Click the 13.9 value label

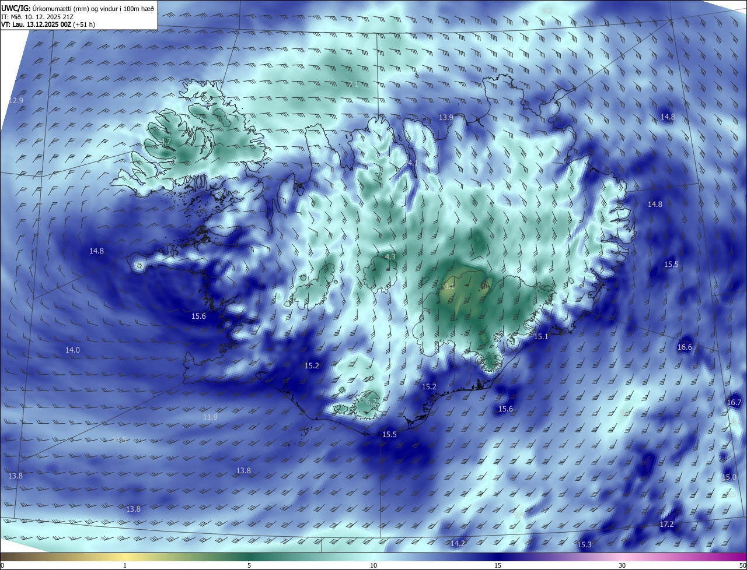pos(446,118)
